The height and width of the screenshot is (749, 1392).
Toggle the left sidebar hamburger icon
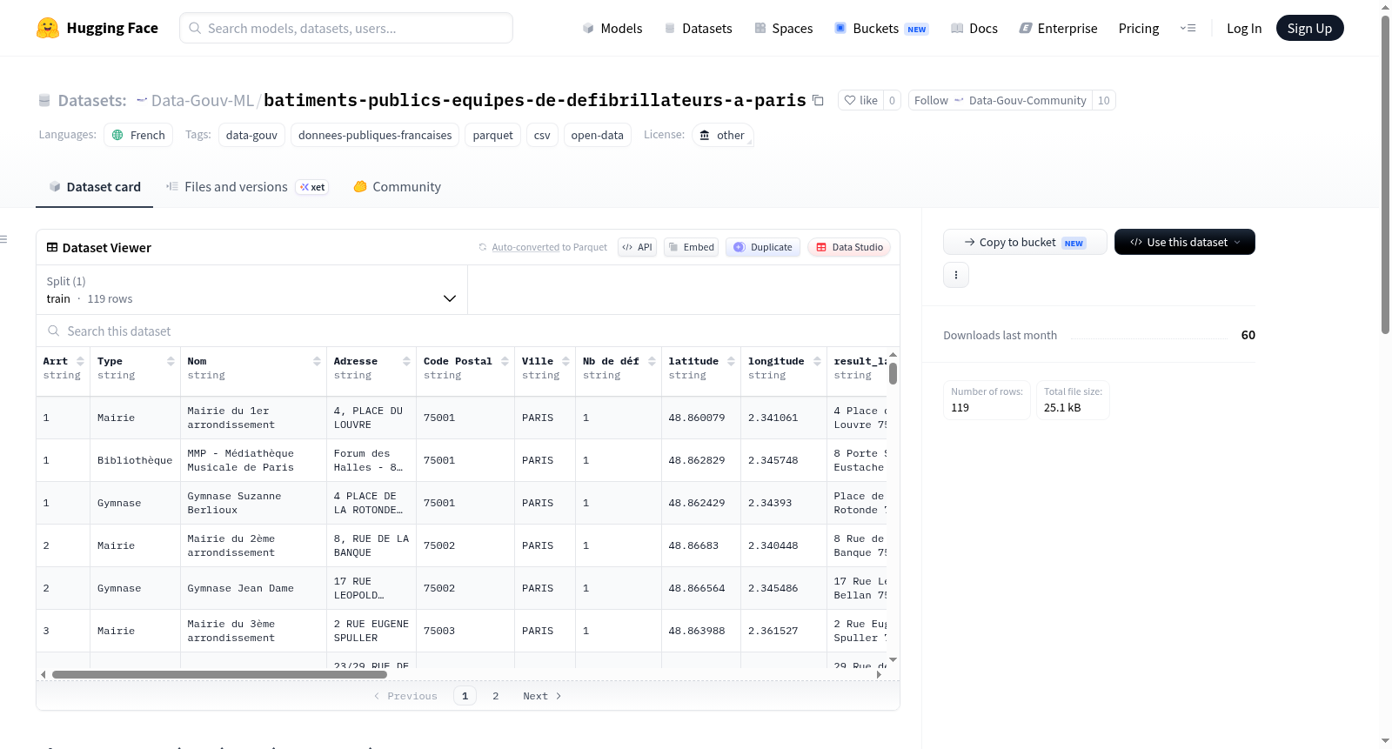(x=3, y=239)
